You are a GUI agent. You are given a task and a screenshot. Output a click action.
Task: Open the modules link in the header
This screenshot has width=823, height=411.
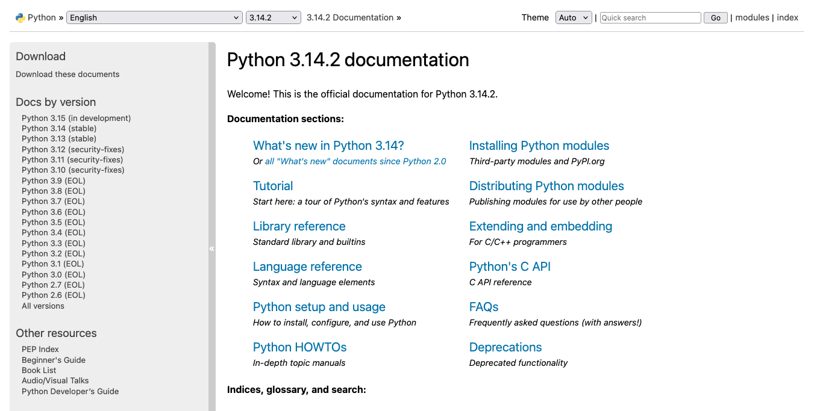click(x=752, y=17)
